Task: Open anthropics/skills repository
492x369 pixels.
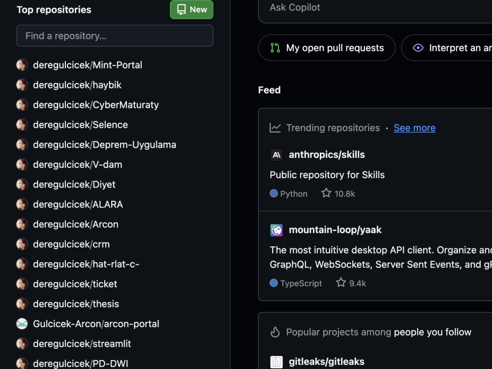Action: 327,154
